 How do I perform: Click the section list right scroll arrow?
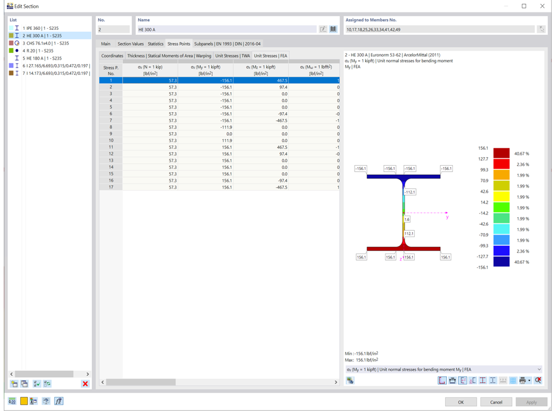[x=87, y=374]
